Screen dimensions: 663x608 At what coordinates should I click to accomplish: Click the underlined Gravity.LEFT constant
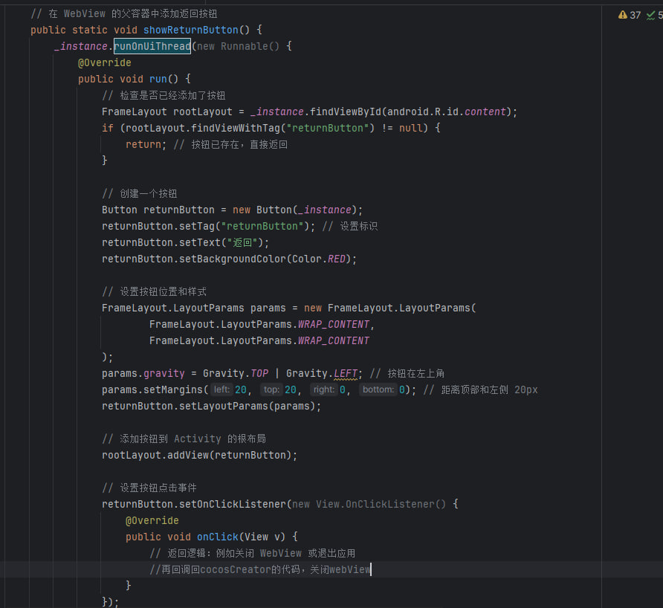346,373
